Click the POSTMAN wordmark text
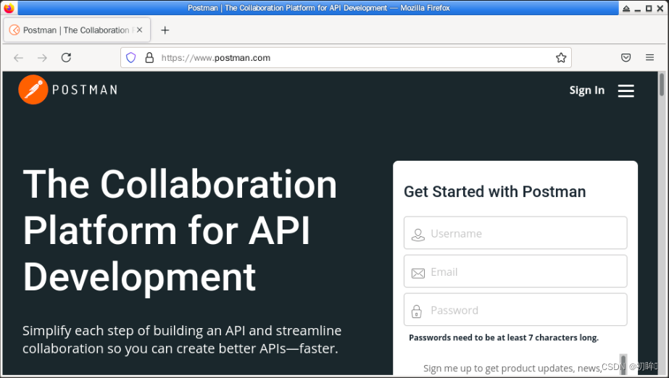669x378 pixels. (85, 90)
